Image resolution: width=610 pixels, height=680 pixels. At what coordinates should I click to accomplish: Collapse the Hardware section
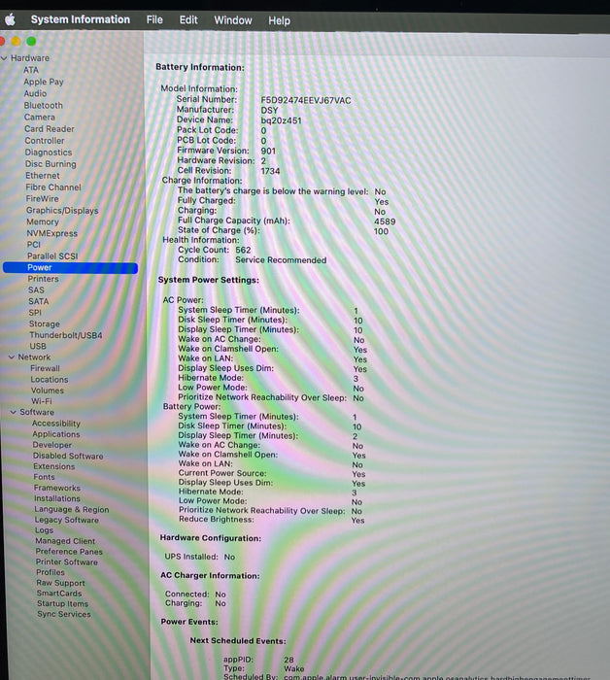click(x=4, y=58)
